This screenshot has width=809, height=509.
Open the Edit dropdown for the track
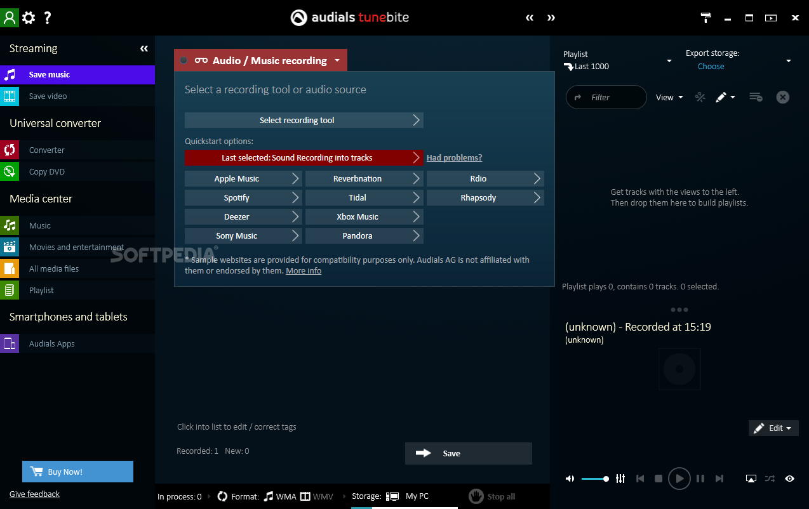[773, 428]
